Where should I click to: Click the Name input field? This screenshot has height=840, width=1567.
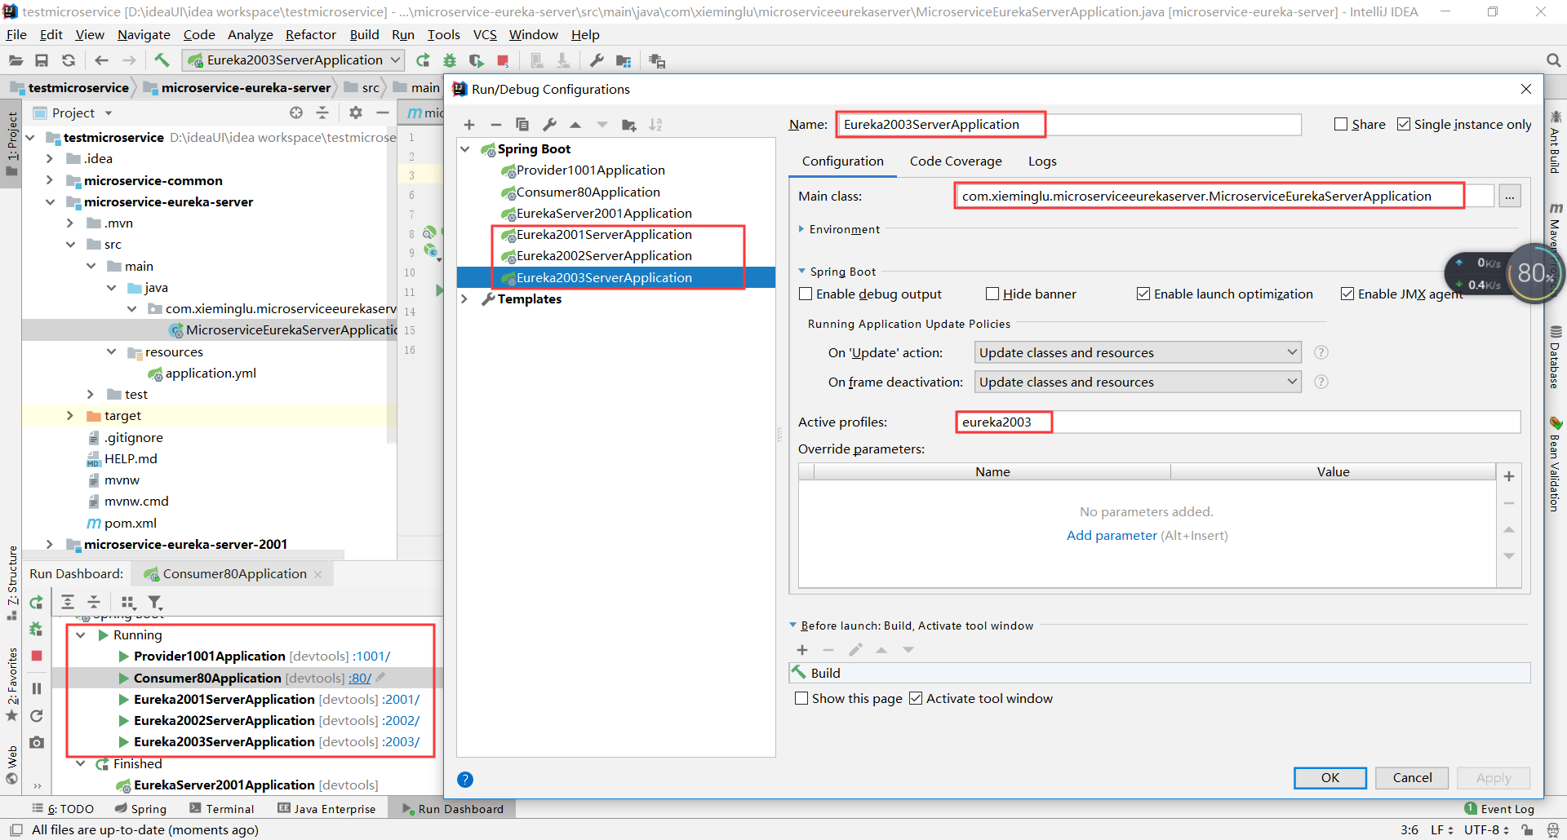pyautogui.click(x=1068, y=124)
